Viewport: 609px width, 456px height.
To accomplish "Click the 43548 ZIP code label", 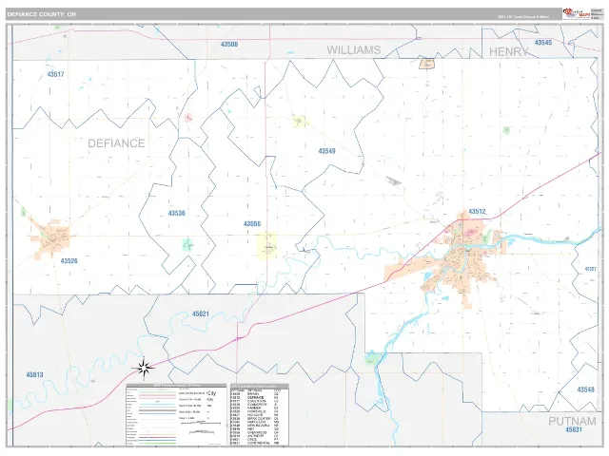I will (x=585, y=389).
